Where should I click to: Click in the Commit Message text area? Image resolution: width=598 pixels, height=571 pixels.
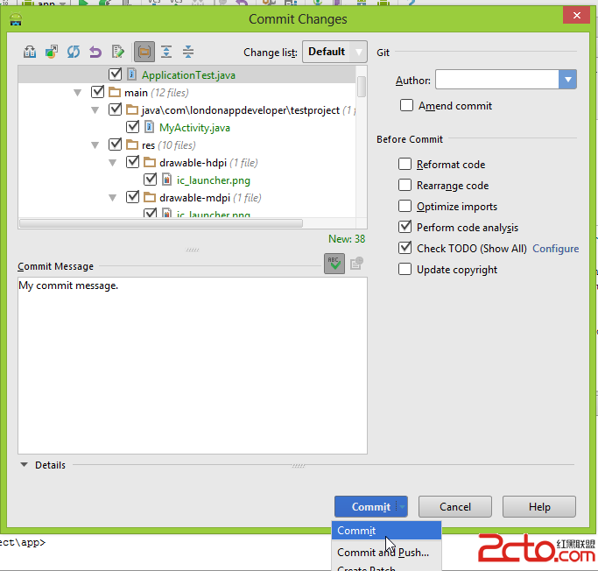click(193, 365)
